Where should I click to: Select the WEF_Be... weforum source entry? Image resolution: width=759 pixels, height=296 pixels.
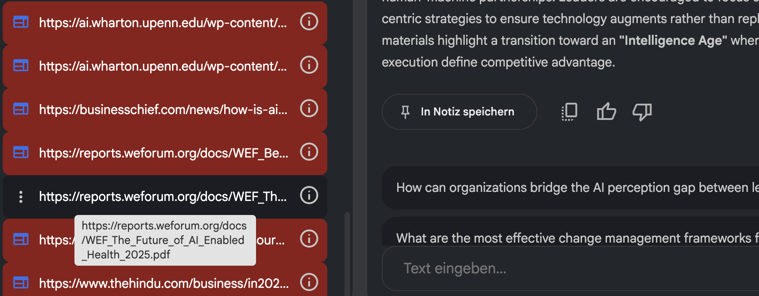pos(163,153)
